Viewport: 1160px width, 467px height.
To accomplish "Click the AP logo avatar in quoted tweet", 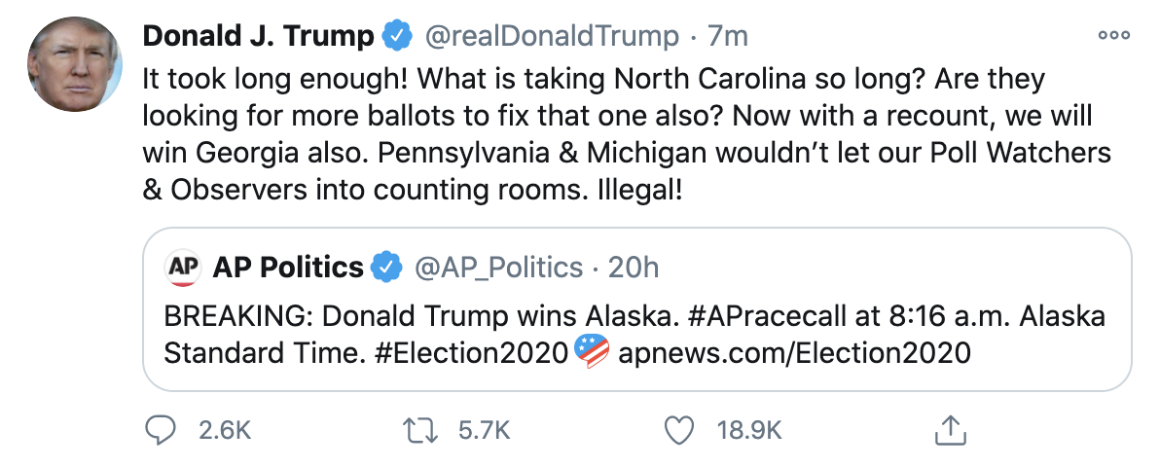I will click(182, 267).
